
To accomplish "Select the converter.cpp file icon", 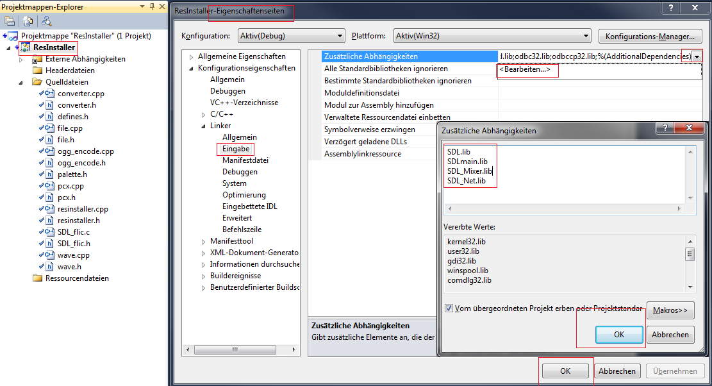I will pos(49,94).
